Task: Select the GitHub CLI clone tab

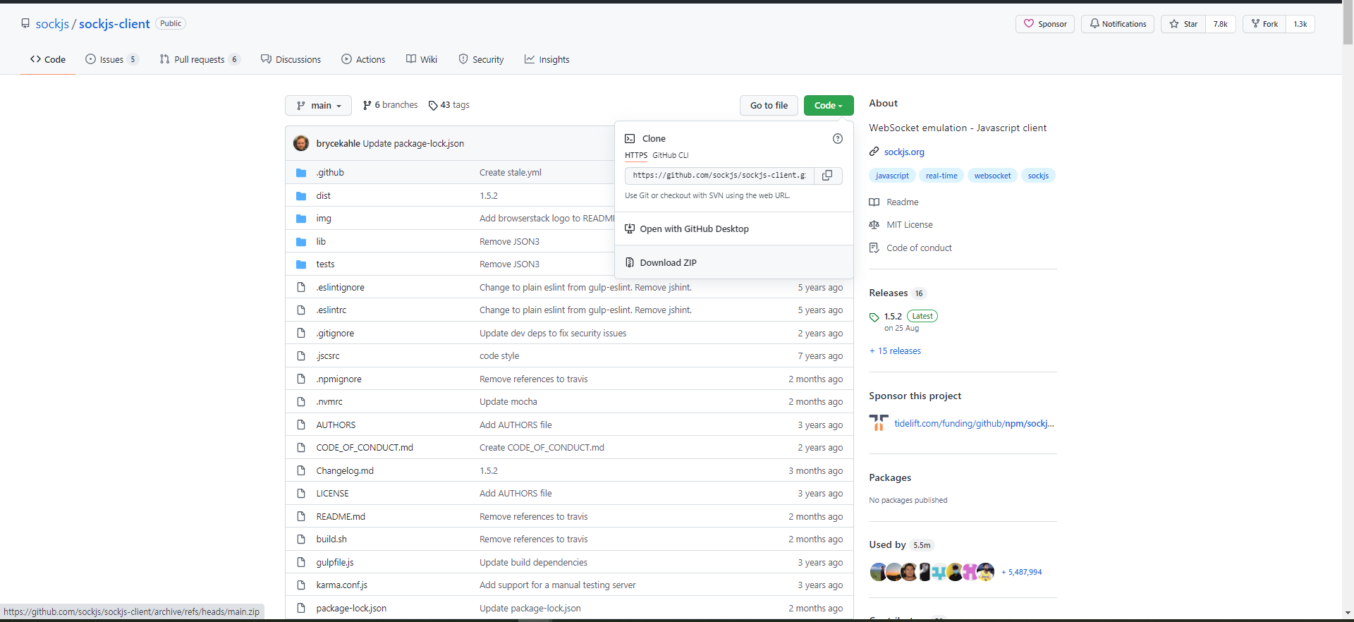Action: click(671, 155)
